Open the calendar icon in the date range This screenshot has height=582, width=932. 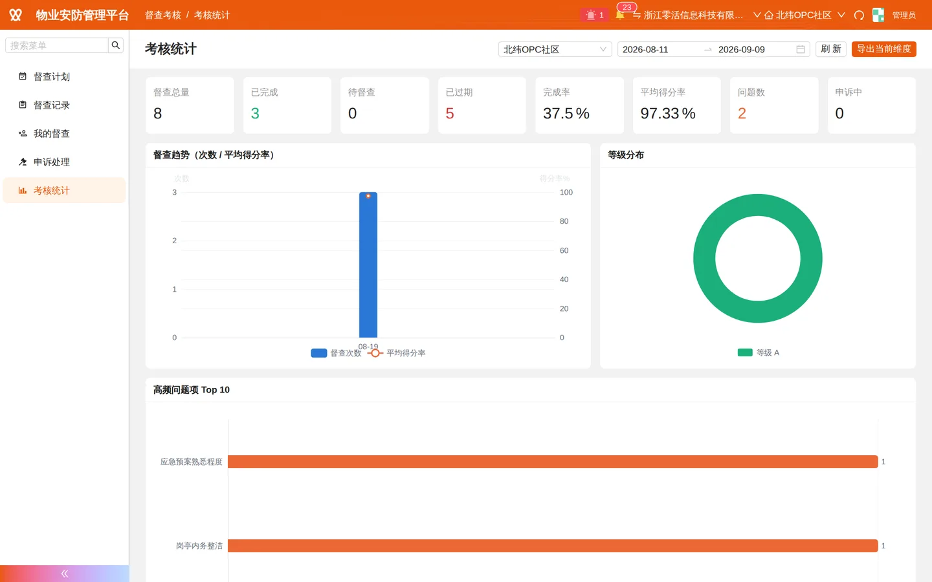[801, 49]
